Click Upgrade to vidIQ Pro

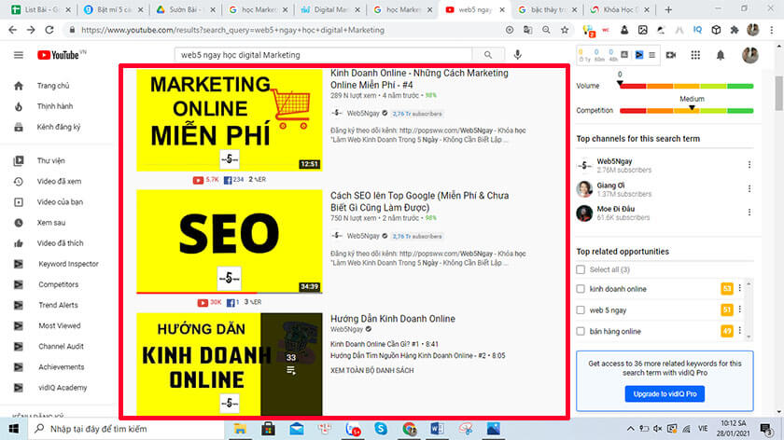coord(665,394)
